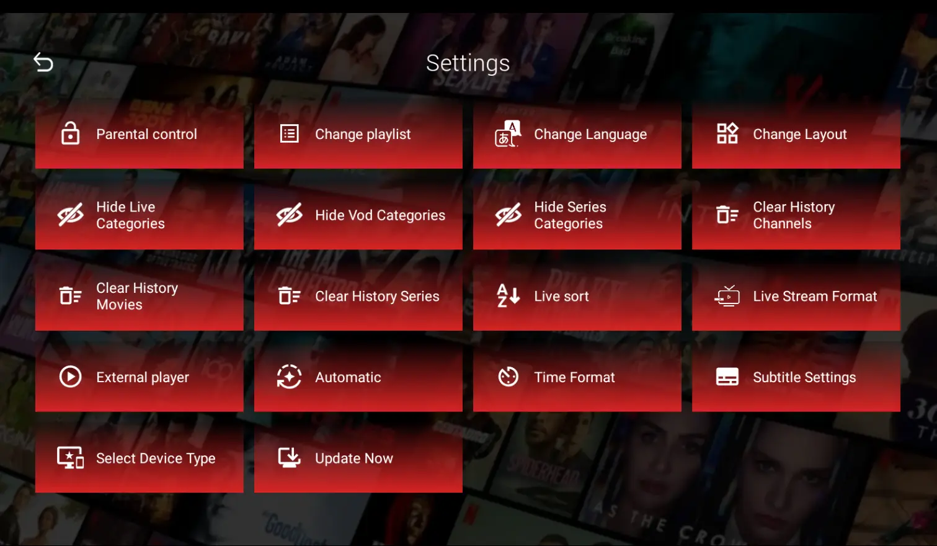Select the crossed-eye icon for Hide Live Categories
The image size is (937, 546).
pos(71,215)
